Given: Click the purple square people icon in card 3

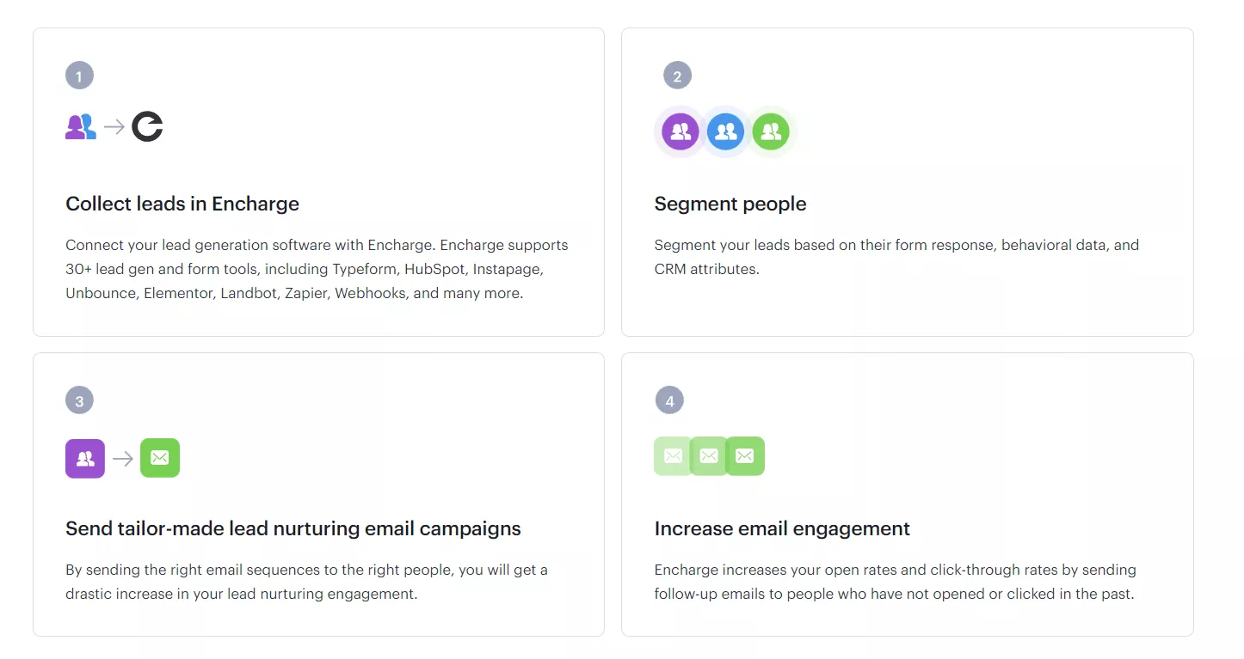Looking at the screenshot, I should (x=85, y=458).
